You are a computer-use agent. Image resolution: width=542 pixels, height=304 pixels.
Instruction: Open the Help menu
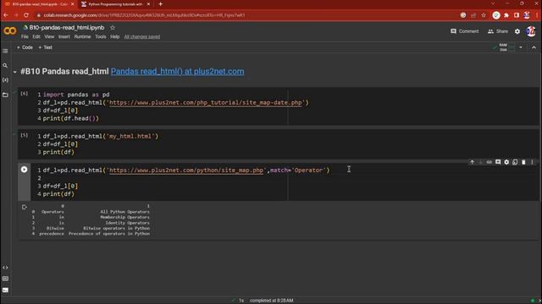click(115, 36)
